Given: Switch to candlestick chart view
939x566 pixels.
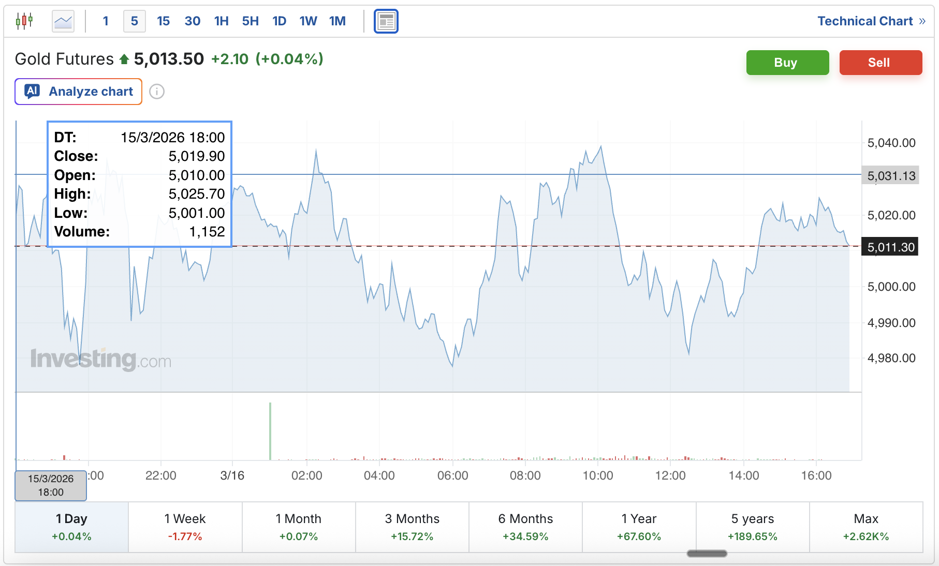Looking at the screenshot, I should (24, 21).
